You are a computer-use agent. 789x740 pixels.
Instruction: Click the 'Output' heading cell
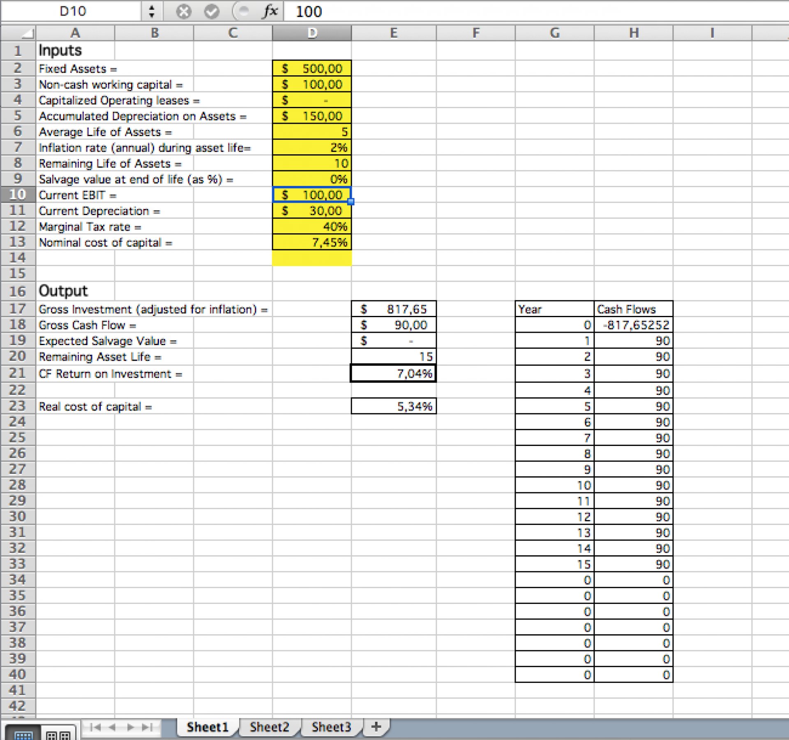[75, 291]
